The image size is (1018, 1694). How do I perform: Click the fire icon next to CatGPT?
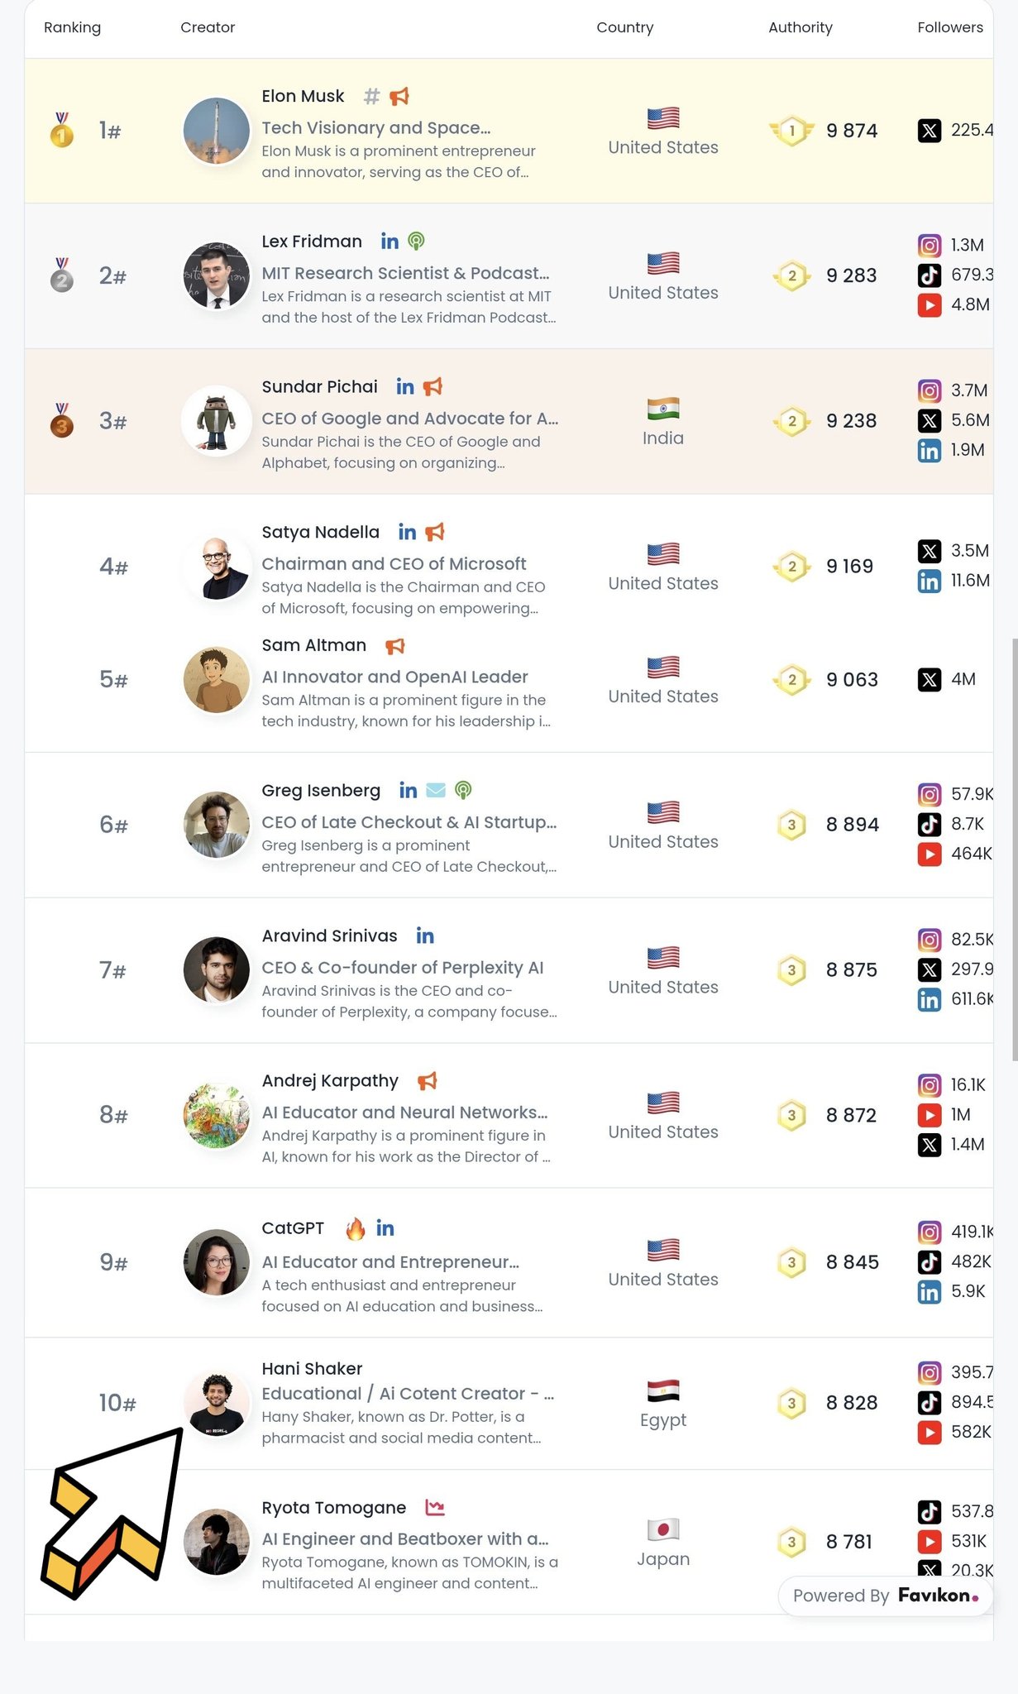tap(356, 1229)
